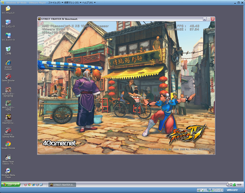Select the Google Chrome desktop icon
Viewport: 245px width, 193px height.
(8, 145)
